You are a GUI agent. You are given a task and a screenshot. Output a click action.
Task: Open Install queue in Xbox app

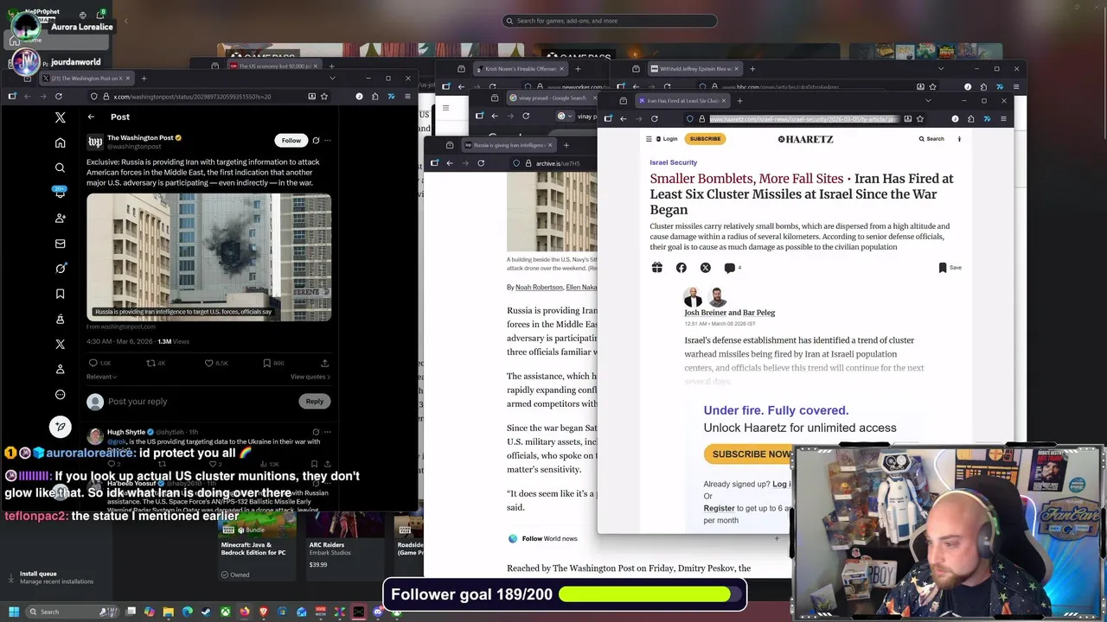(x=56, y=577)
